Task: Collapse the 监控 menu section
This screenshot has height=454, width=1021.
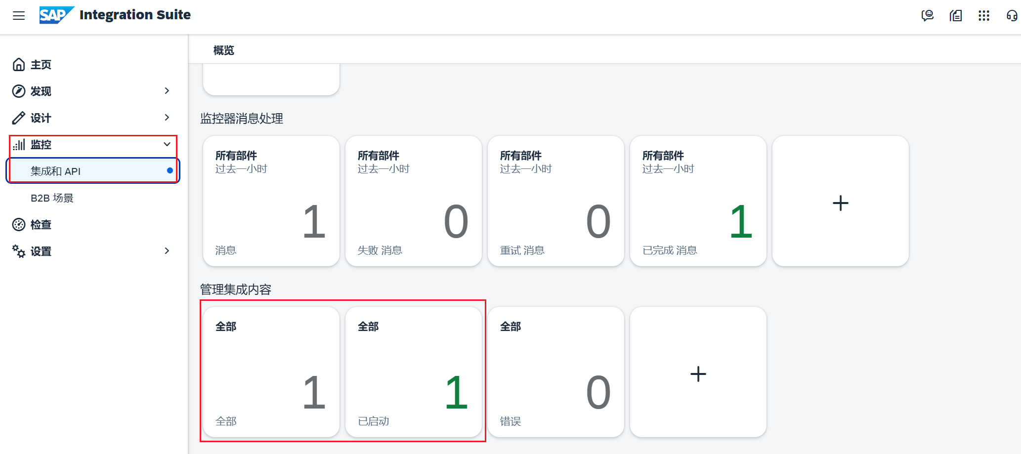Action: (x=167, y=144)
